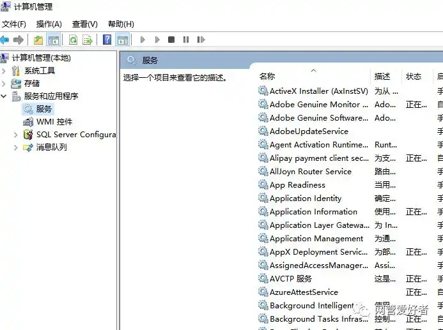Click the 消息队列 folder icon

click(28, 147)
